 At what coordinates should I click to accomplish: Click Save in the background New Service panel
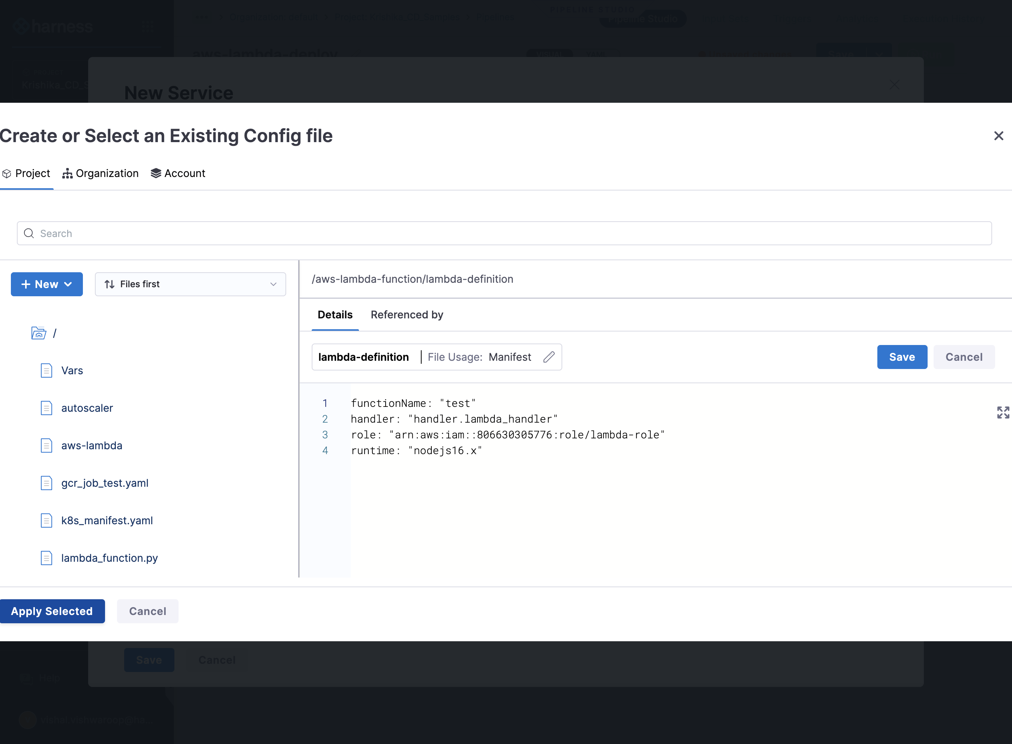[x=149, y=660]
